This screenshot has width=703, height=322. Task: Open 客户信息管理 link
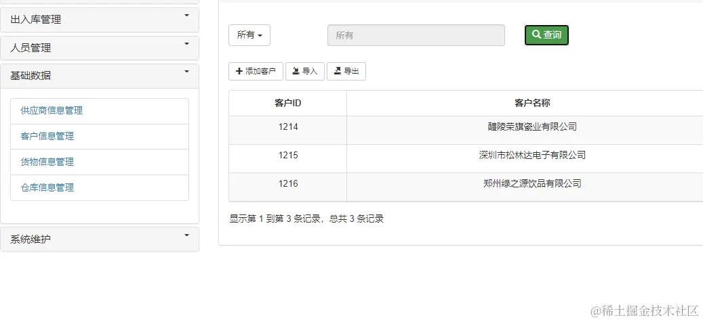pyautogui.click(x=47, y=137)
